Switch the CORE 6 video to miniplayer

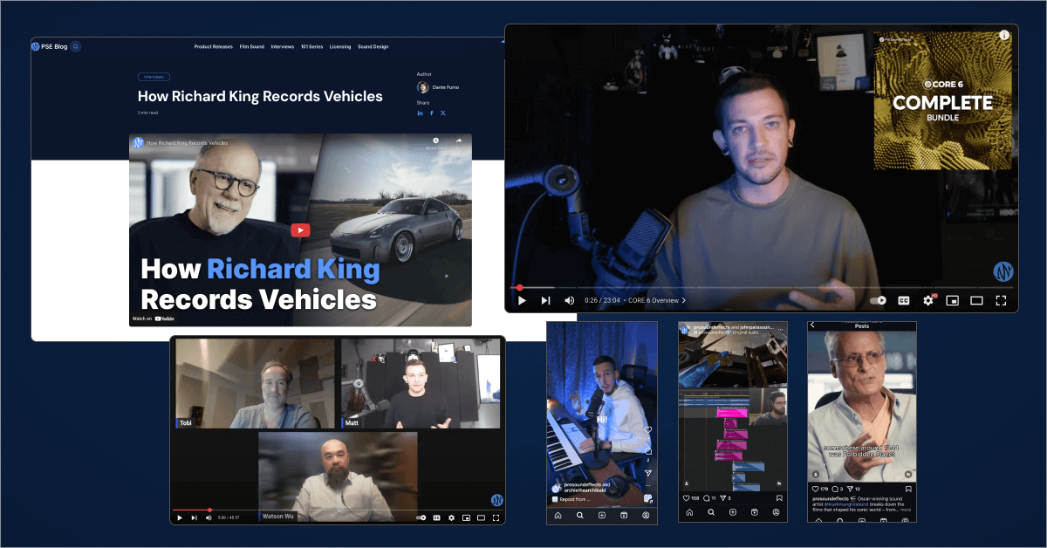tap(953, 300)
